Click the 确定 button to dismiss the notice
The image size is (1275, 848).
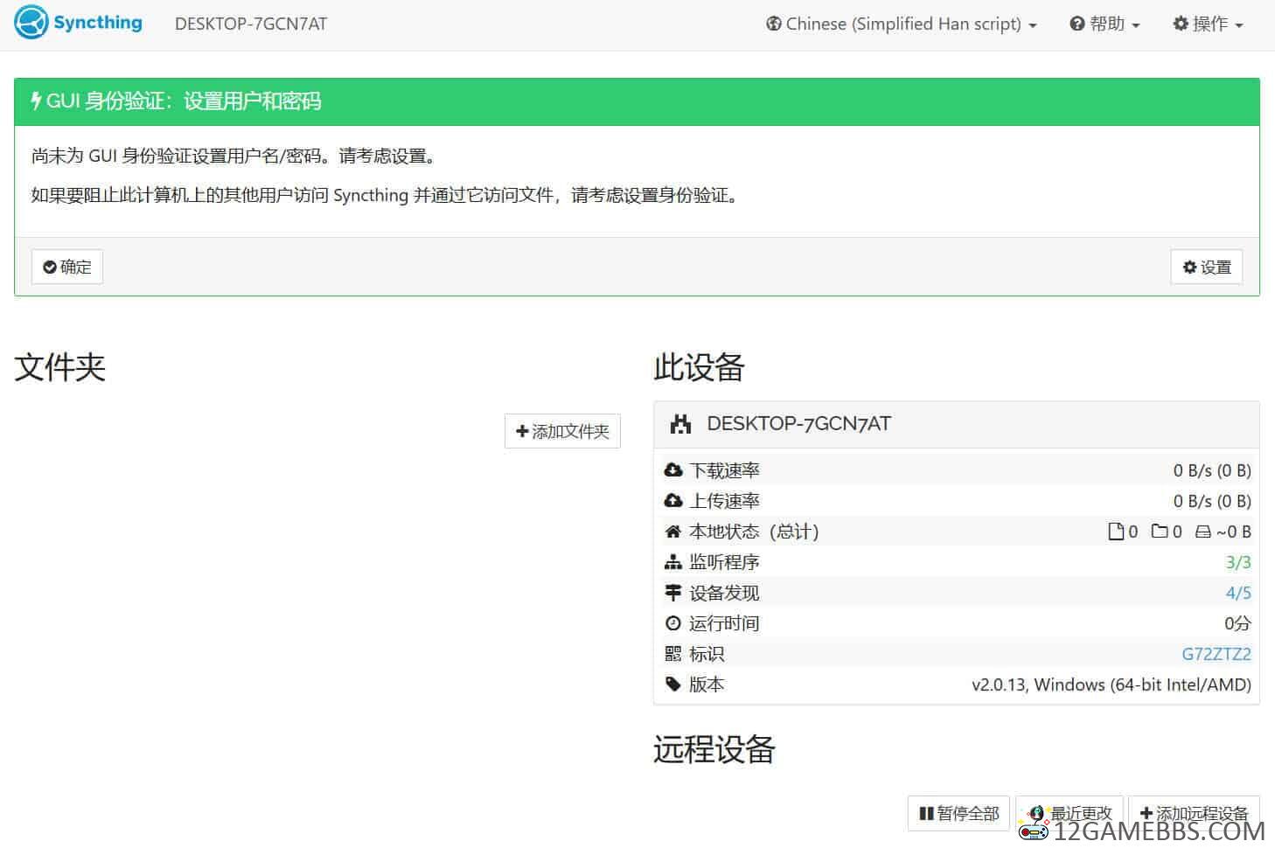coord(67,267)
